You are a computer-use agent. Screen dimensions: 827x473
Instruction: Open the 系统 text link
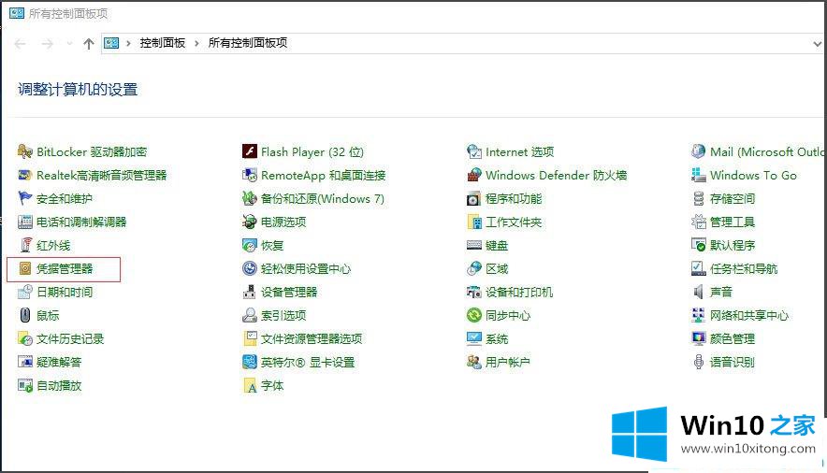497,338
